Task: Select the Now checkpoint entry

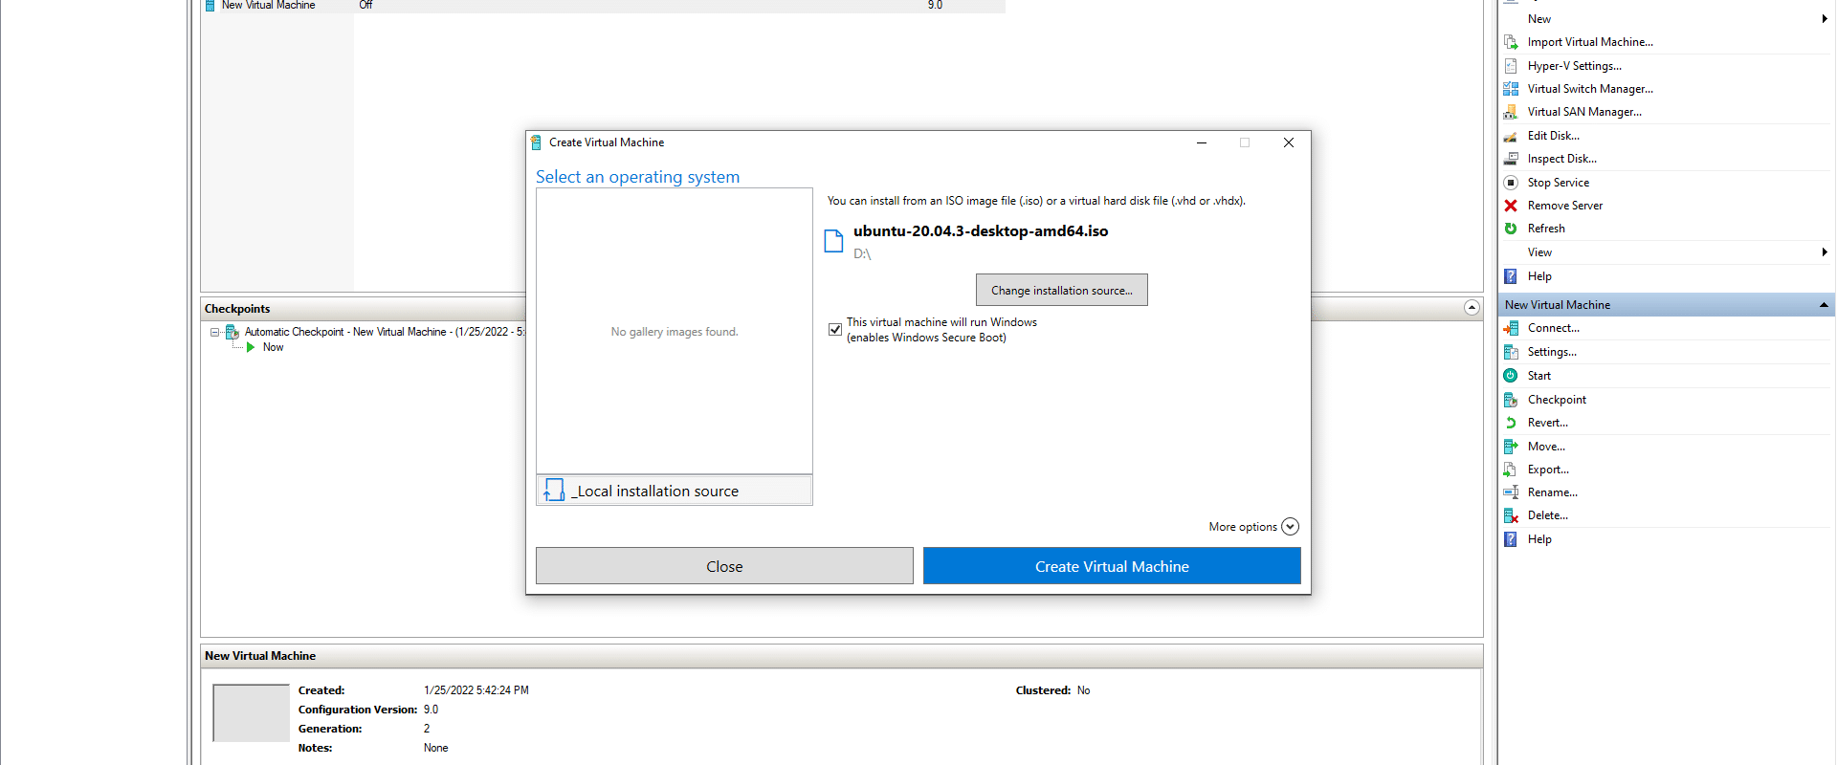Action: tap(273, 347)
